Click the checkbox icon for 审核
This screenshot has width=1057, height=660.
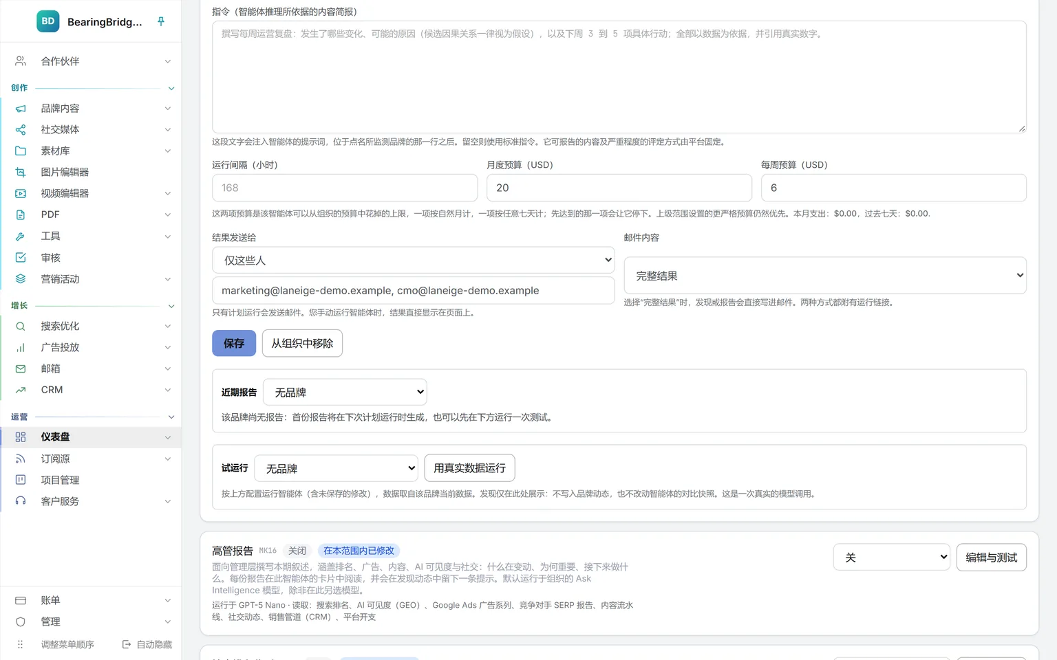pos(21,258)
